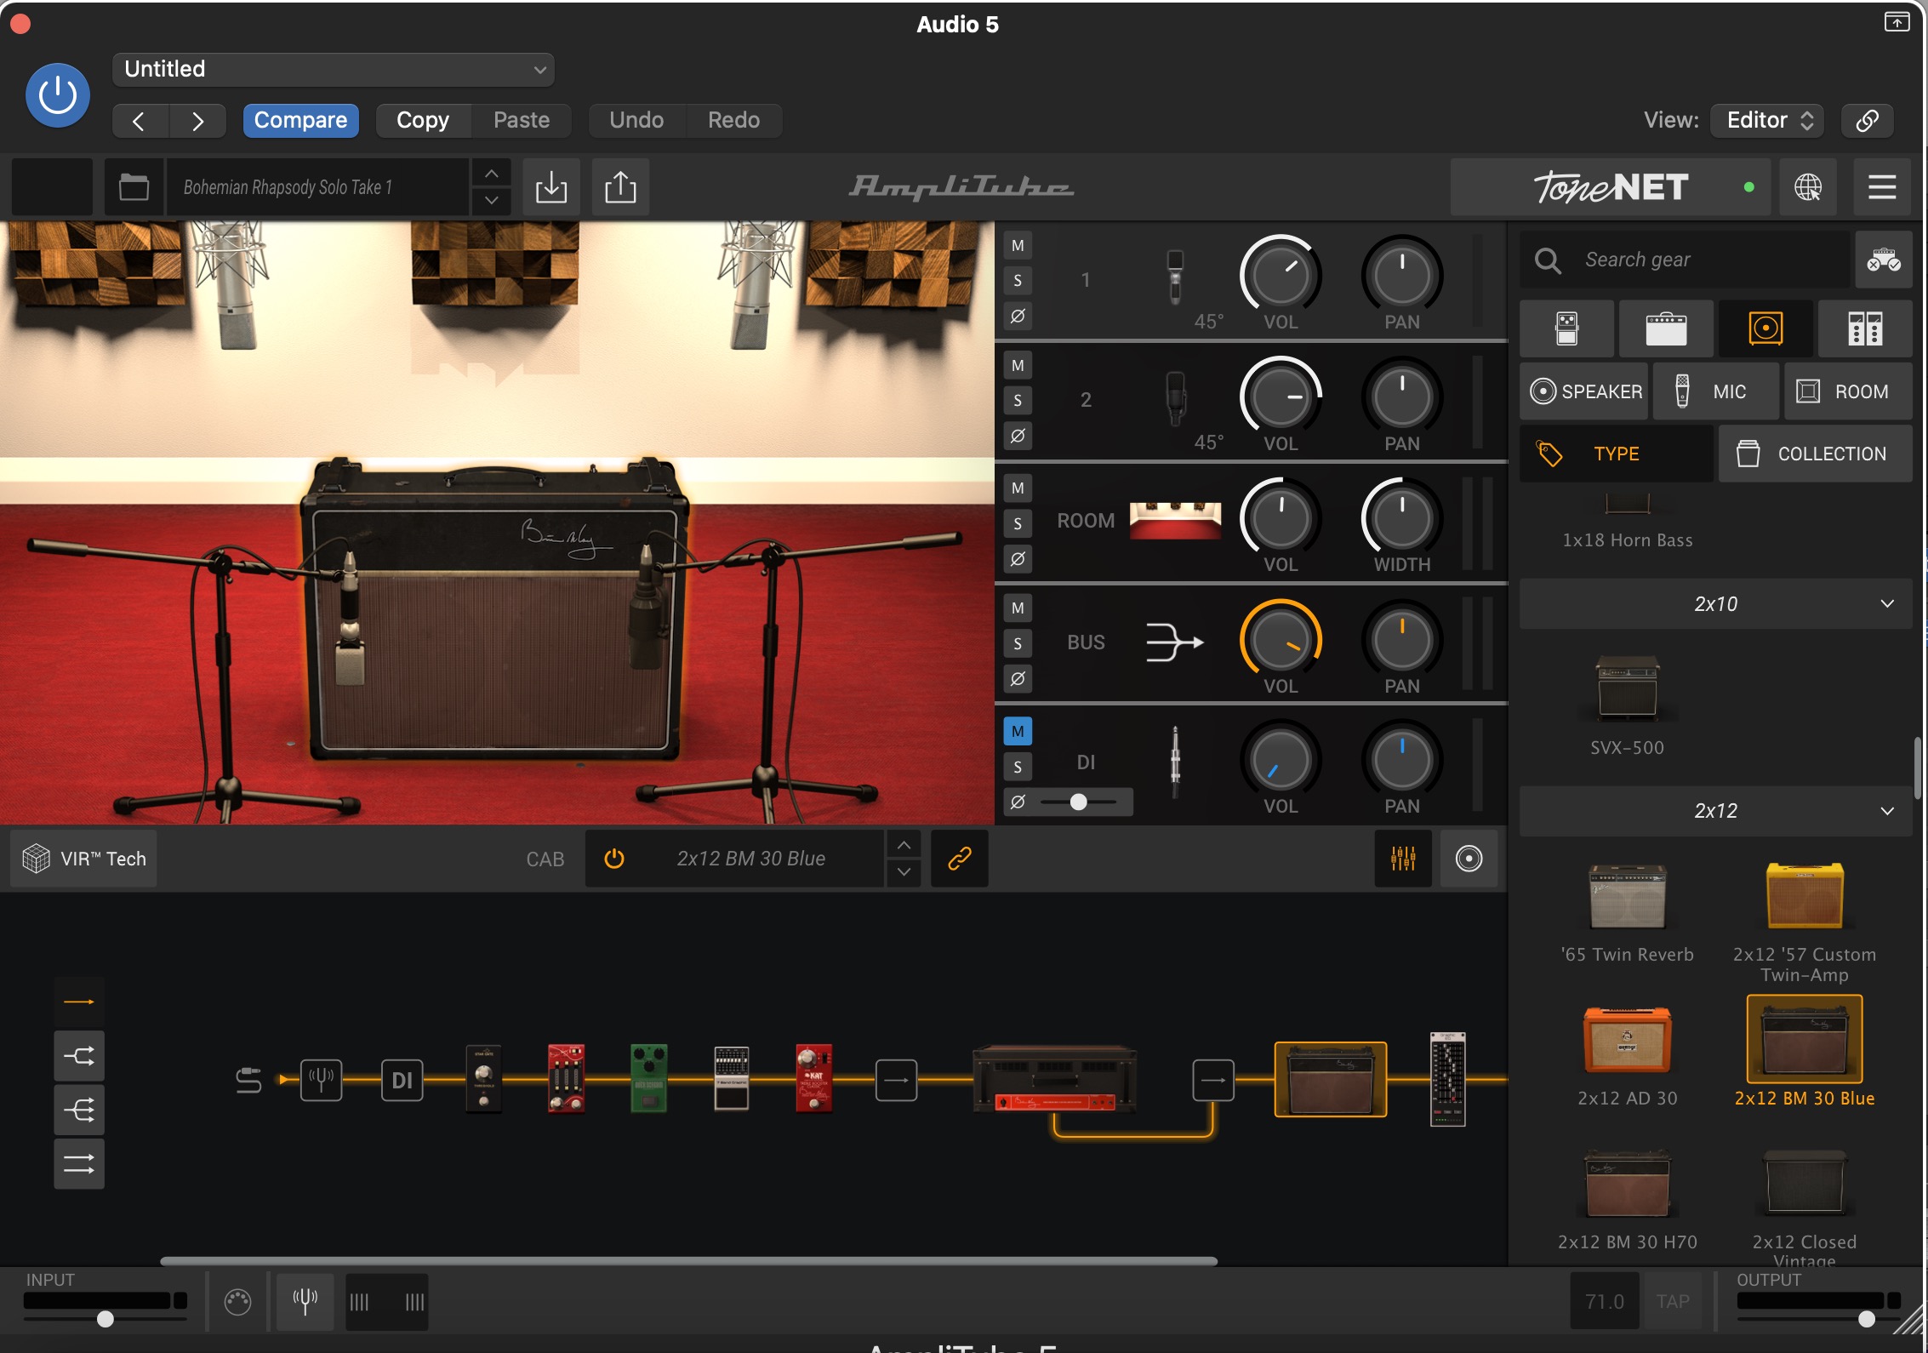This screenshot has height=1353, width=1928.
Task: Mute mic channel 1
Action: (x=1018, y=246)
